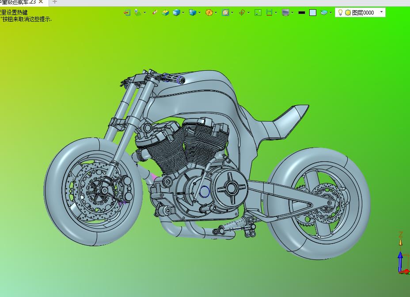Open a new tab with the plus button
The image size is (410, 297).
55,2
